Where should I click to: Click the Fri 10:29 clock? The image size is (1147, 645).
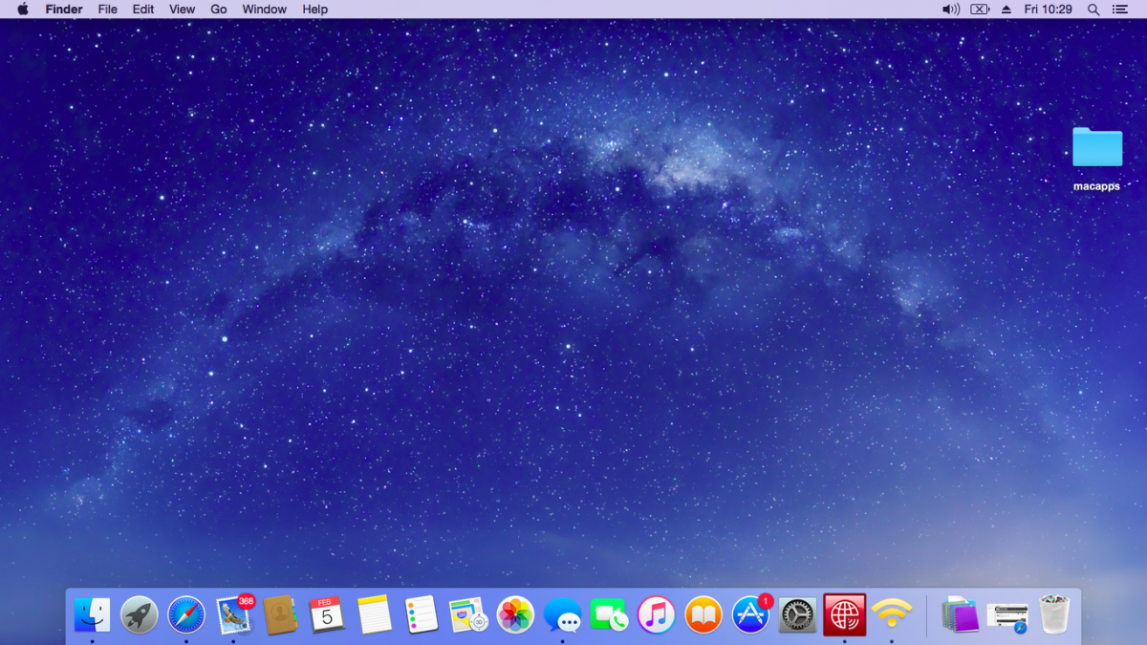pyautogui.click(x=1048, y=10)
